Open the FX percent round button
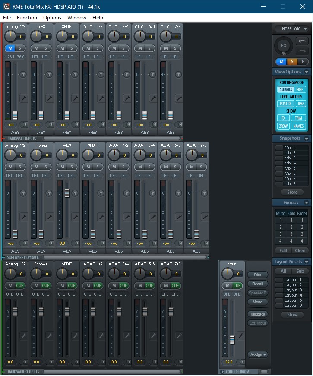313x376 pixels. coord(284,46)
